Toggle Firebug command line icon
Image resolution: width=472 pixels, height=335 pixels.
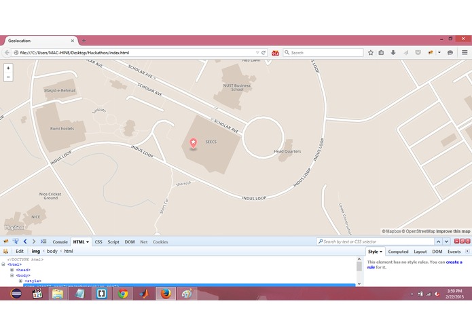pyautogui.click(x=43, y=241)
